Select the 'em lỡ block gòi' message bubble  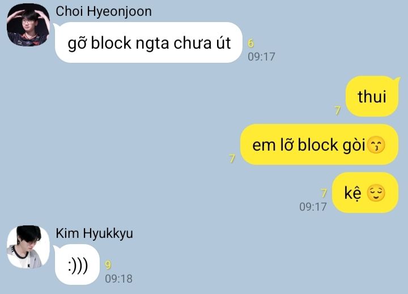click(x=319, y=144)
